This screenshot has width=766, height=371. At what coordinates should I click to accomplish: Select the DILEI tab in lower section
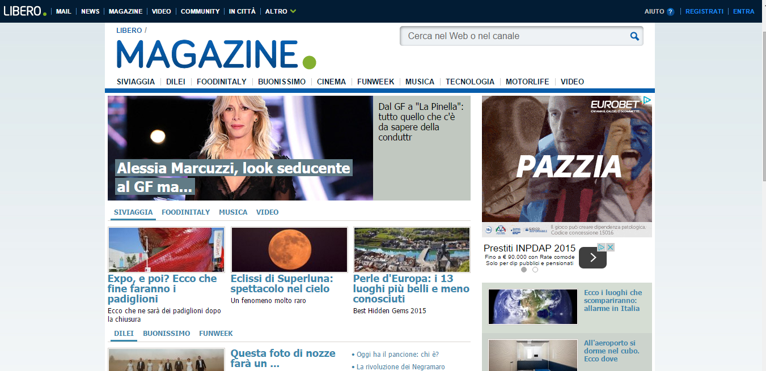pos(124,334)
